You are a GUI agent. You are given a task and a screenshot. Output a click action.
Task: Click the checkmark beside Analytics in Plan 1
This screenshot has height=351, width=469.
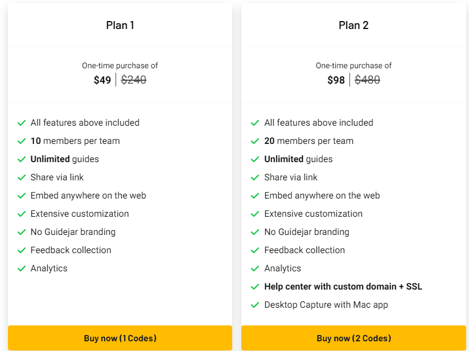click(22, 268)
